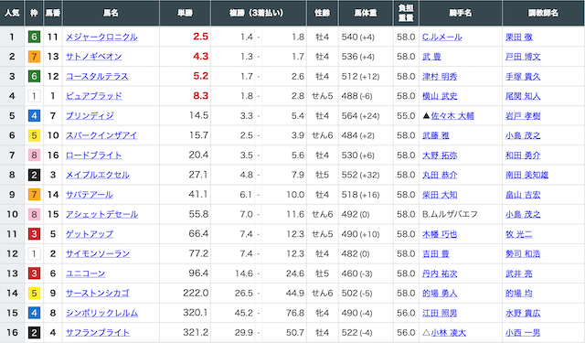This screenshot has width=585, height=343.
Task: Click trainer 的場 均 link
Action: pyautogui.click(x=518, y=294)
